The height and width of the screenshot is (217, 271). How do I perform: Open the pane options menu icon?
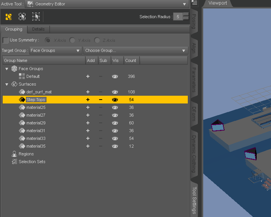195,3
